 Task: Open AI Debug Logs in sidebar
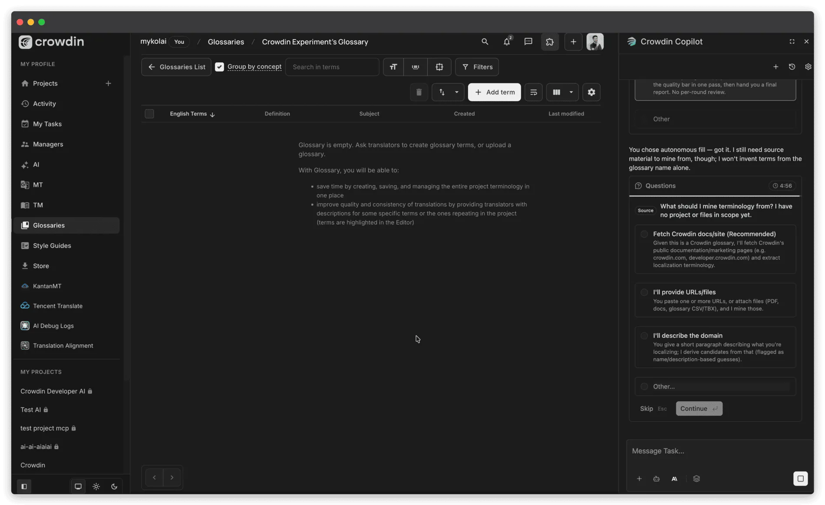click(x=53, y=326)
